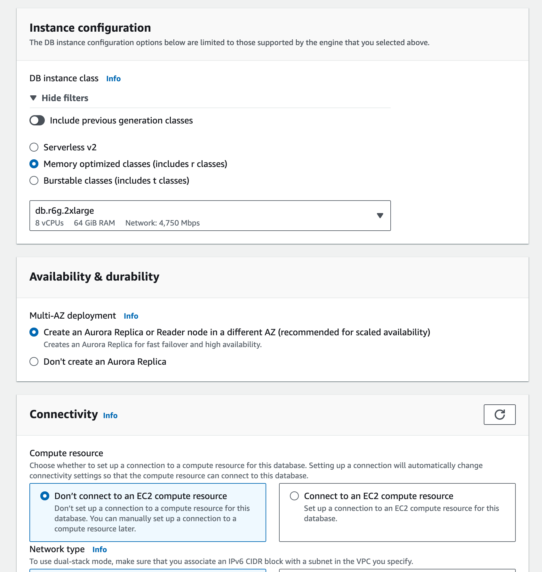Open Info link beside Multi-AZ deployment
The image size is (542, 572).
point(131,316)
